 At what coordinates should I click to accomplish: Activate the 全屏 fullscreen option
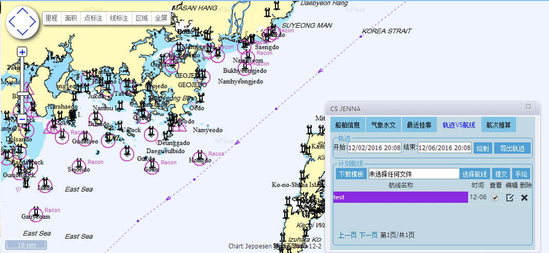161,18
